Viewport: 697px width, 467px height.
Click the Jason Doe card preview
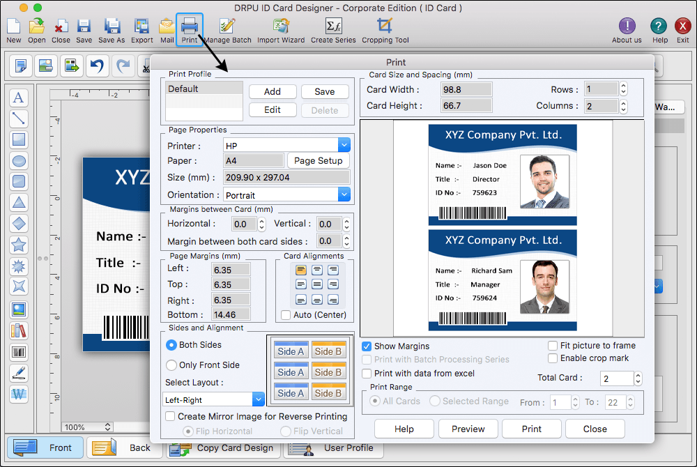(x=503, y=175)
